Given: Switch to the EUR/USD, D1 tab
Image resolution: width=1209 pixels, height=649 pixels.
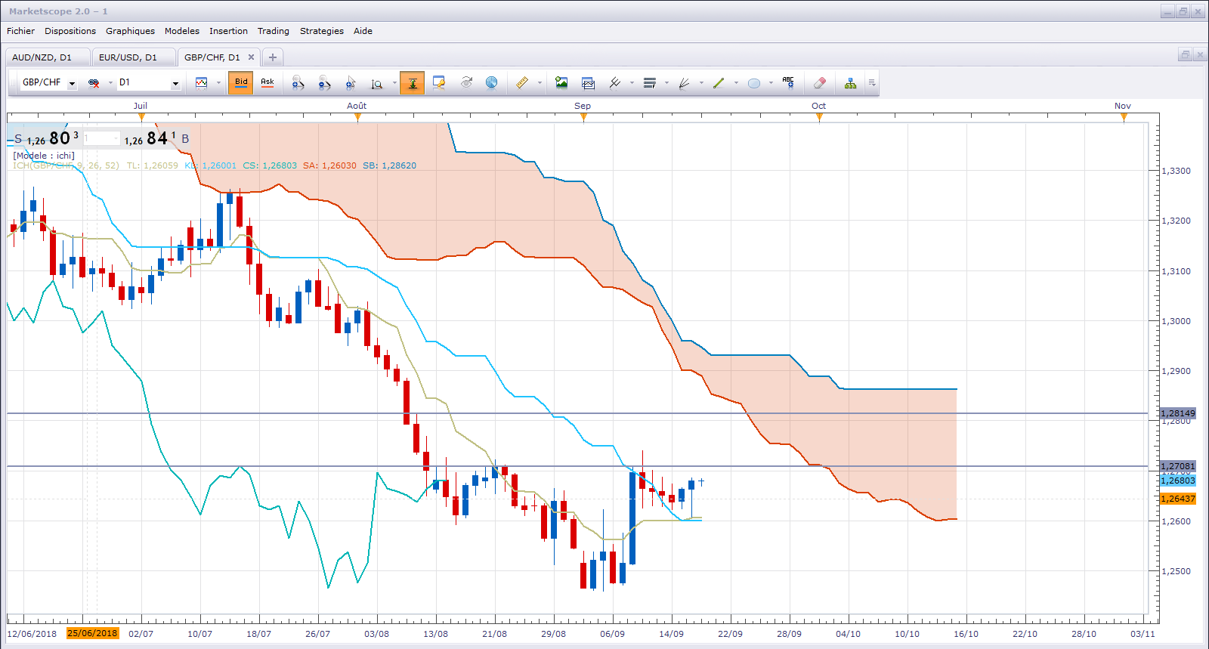Looking at the screenshot, I should pyautogui.click(x=128, y=57).
